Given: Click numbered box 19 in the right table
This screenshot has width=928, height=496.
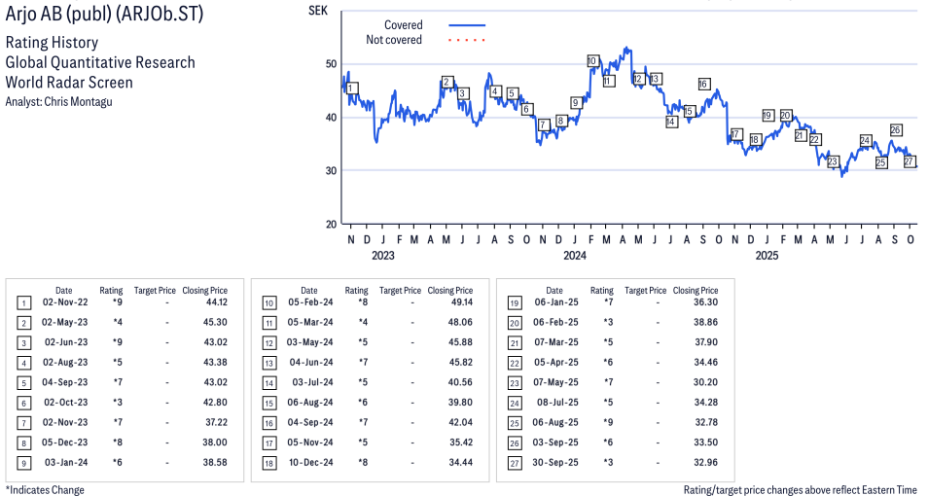Looking at the screenshot, I should point(514,302).
